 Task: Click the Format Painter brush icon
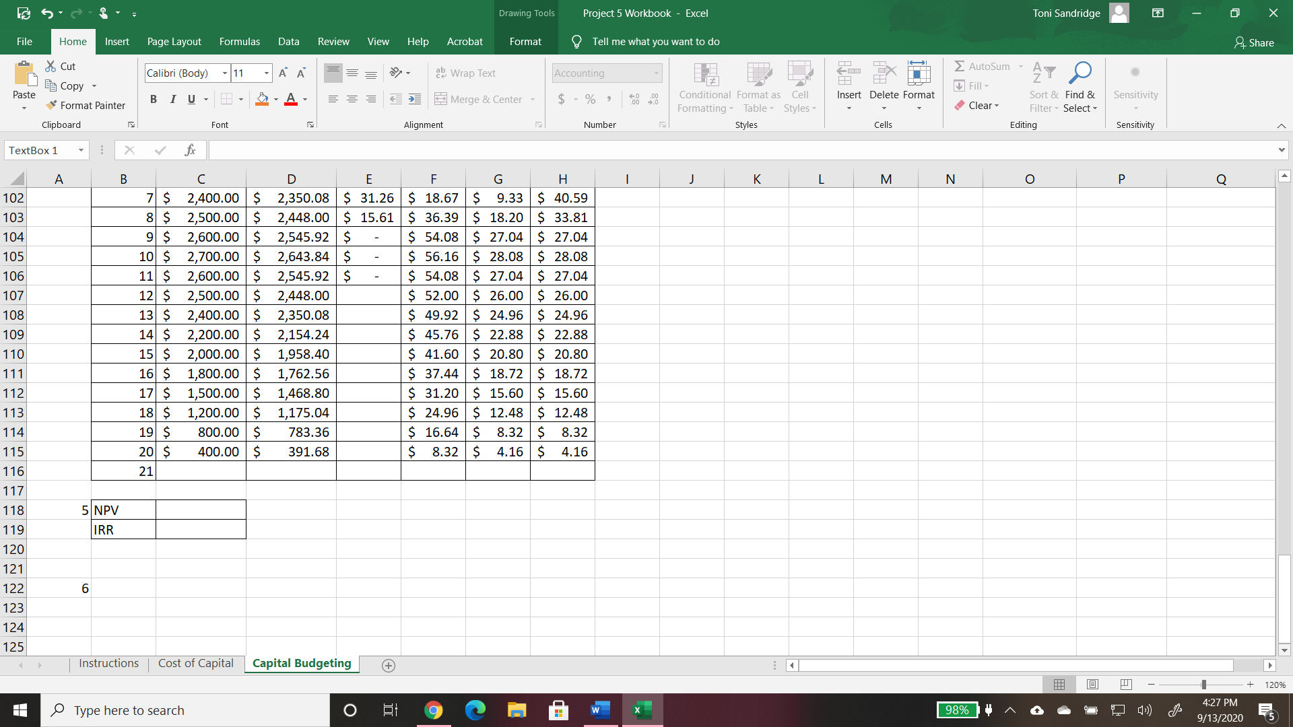51,106
